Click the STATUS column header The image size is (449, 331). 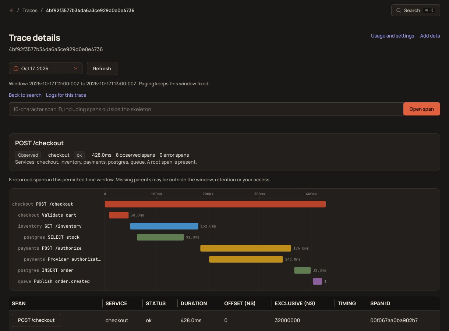tap(156, 303)
